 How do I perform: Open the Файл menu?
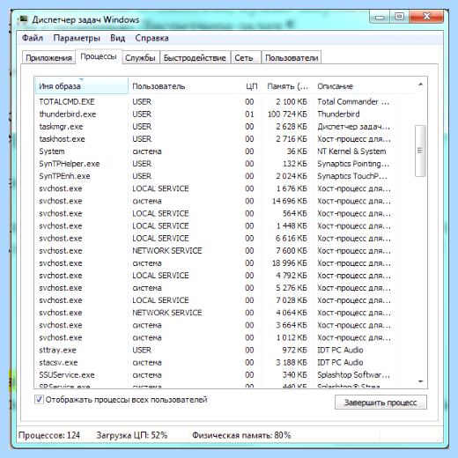33,38
